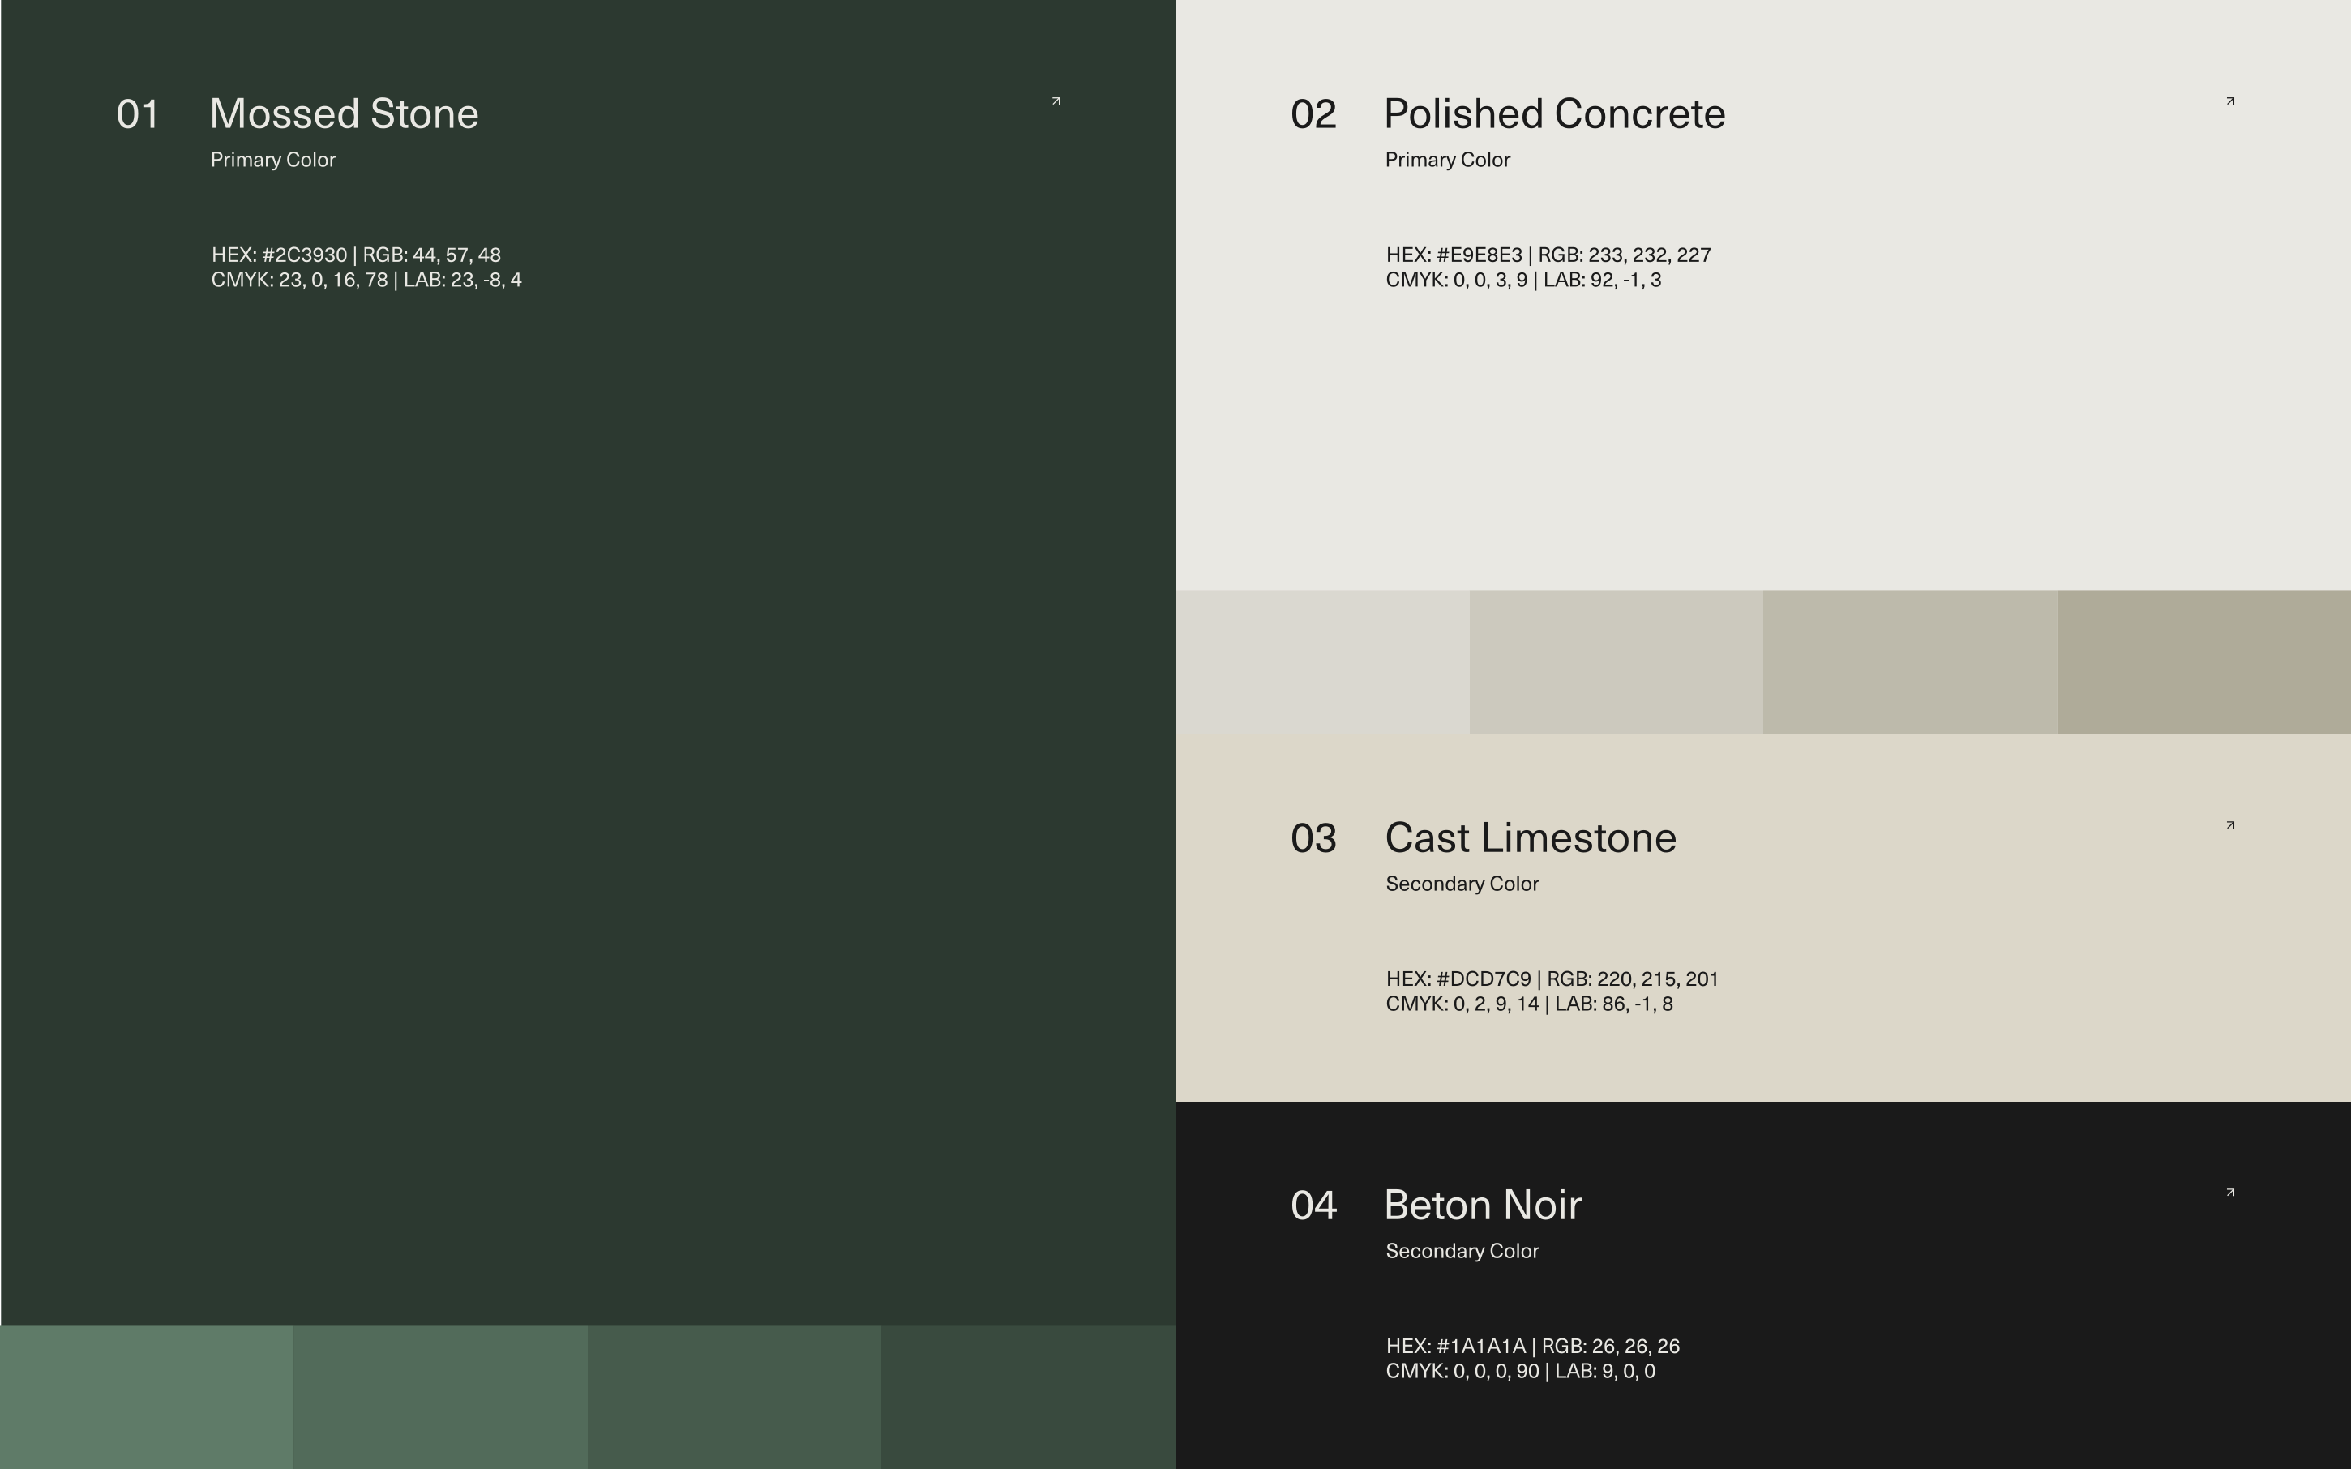Click the HEX #E9E8E3 color values text
This screenshot has height=1469, width=2351.
pyautogui.click(x=1548, y=268)
